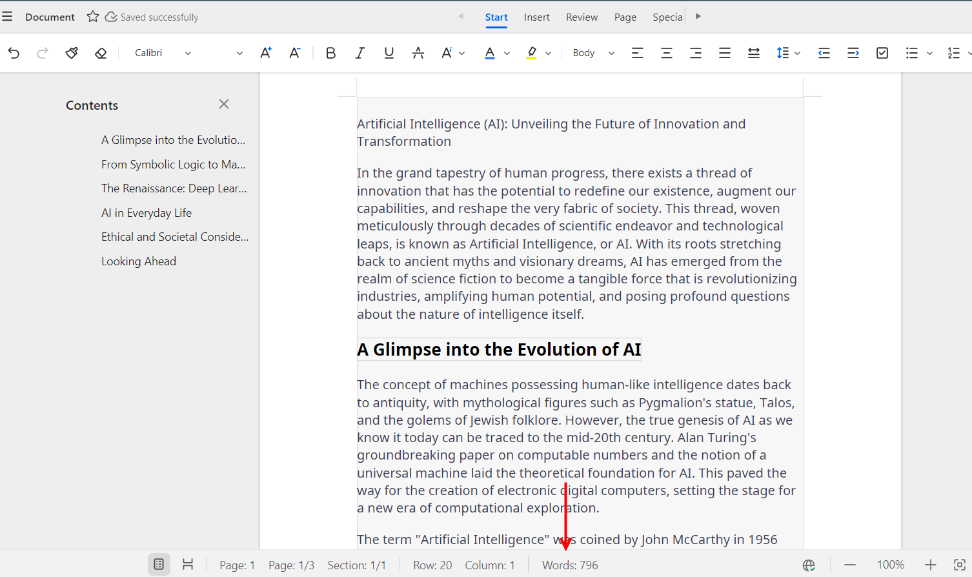This screenshot has width=972, height=577.
Task: Go to 'AI in Everyday Life' section
Action: [x=147, y=213]
